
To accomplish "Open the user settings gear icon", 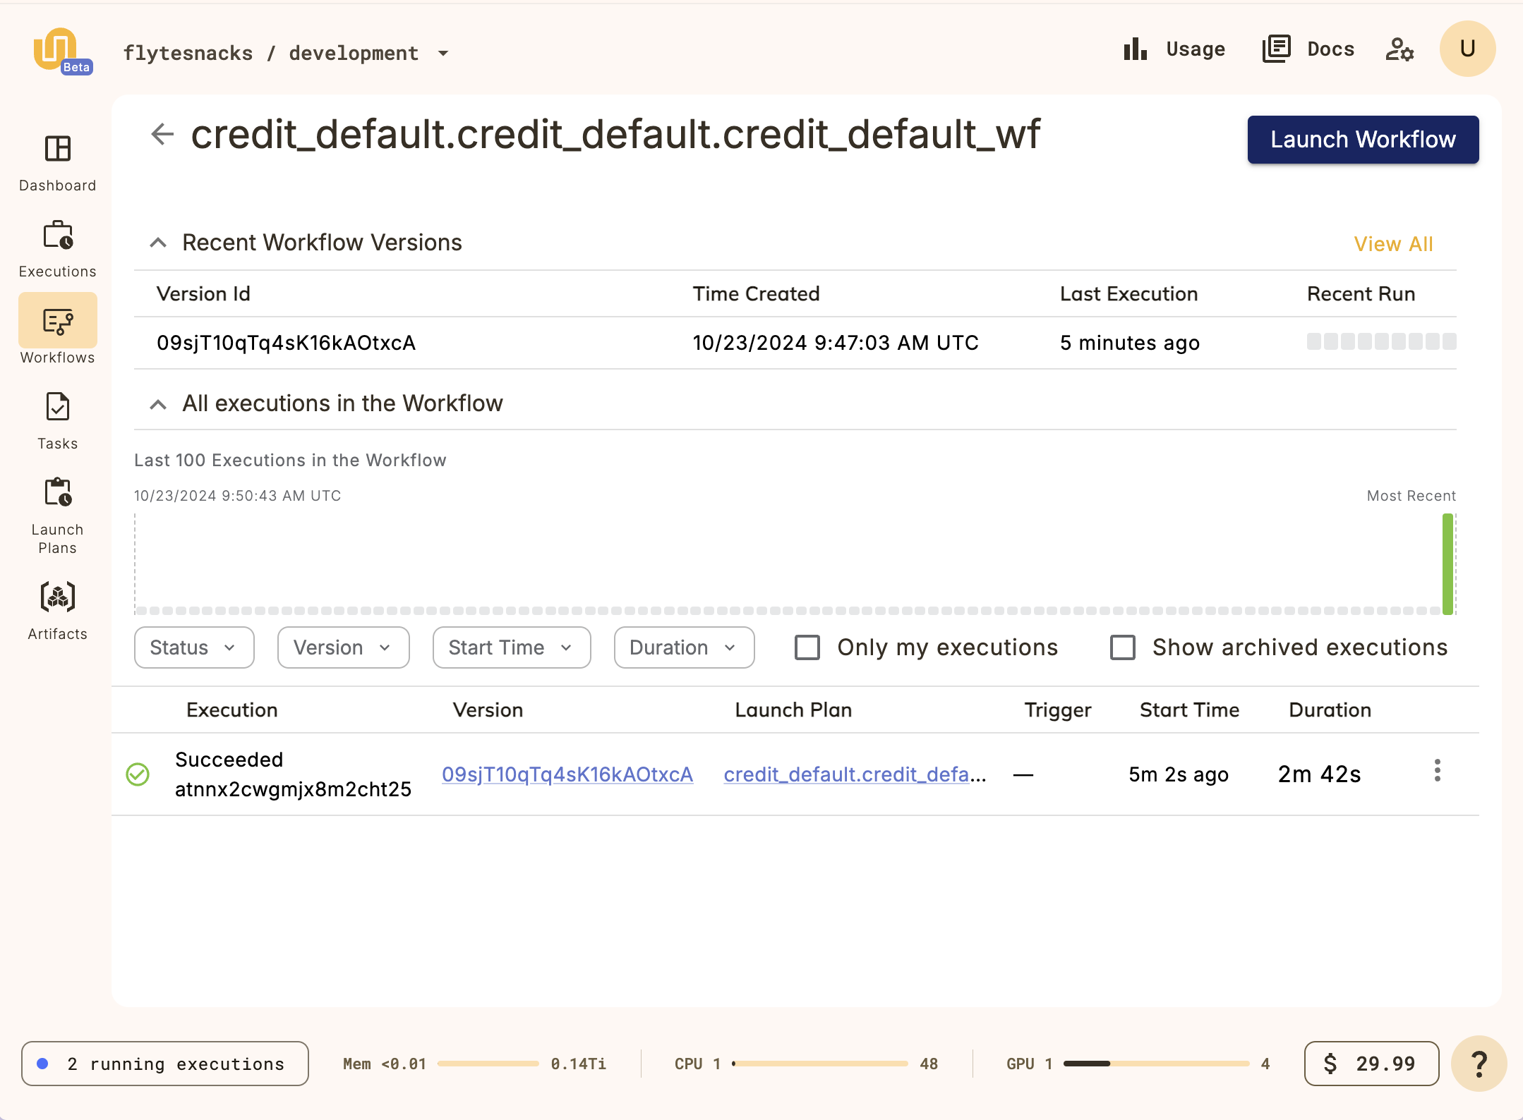I will click(1399, 49).
